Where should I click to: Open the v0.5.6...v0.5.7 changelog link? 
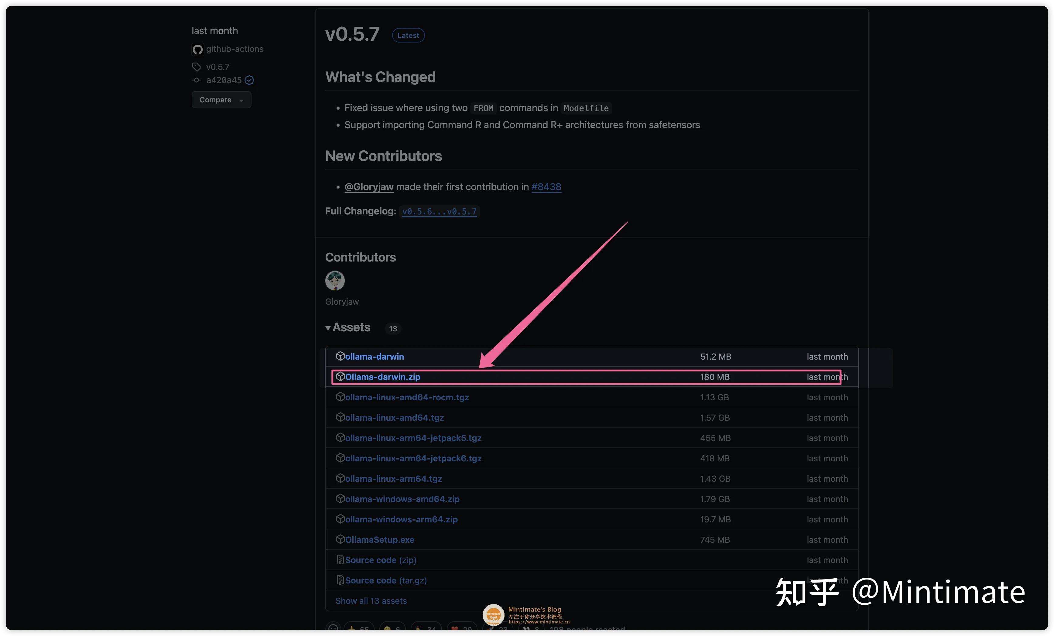tap(439, 211)
